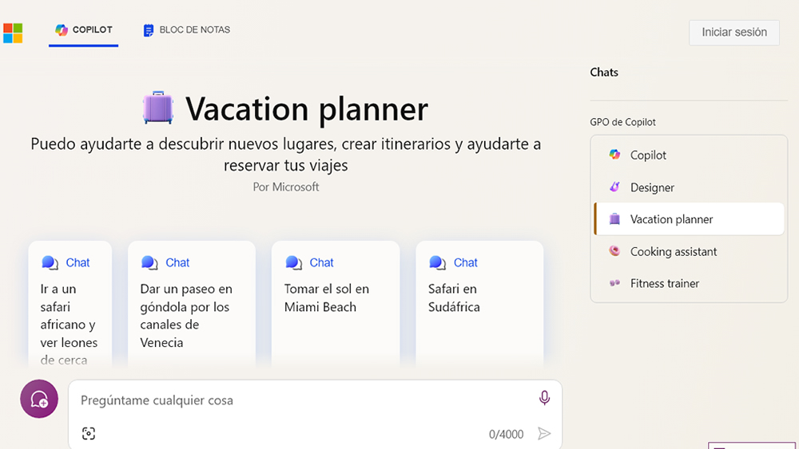Click chat bubble icon on the Venecia card
This screenshot has height=449, width=799.
click(x=149, y=262)
